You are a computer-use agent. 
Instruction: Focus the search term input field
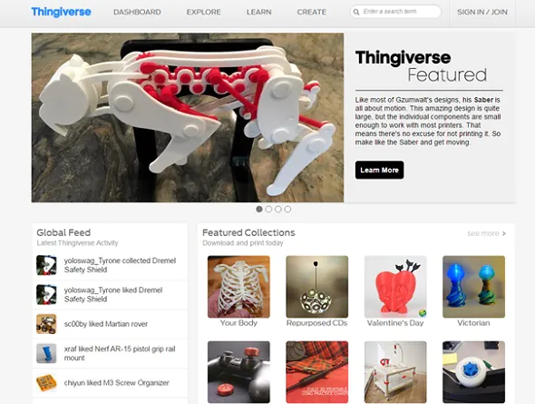point(395,12)
